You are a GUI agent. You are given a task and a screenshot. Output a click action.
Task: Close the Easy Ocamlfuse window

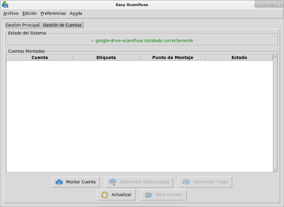[279, 5]
